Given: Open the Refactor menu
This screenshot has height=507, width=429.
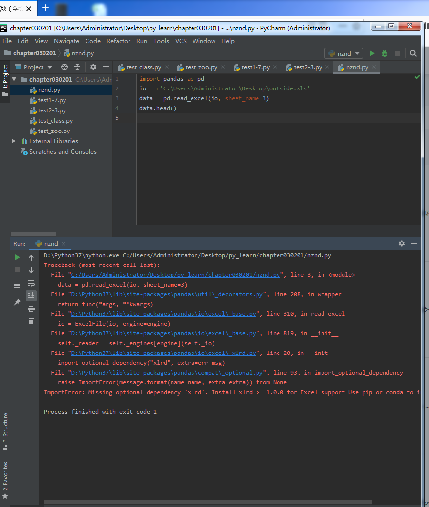Looking at the screenshot, I should point(118,41).
